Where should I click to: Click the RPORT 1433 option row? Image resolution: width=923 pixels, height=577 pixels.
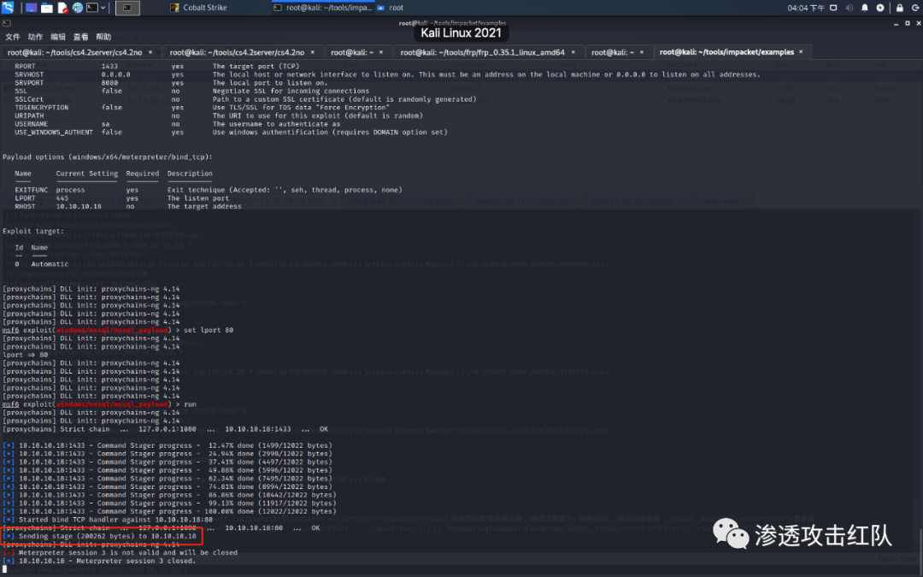[156, 66]
